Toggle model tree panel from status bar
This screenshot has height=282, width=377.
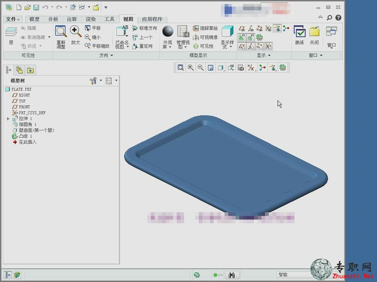tap(8, 275)
